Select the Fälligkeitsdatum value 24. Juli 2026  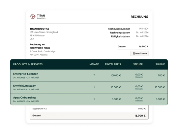click(142, 36)
